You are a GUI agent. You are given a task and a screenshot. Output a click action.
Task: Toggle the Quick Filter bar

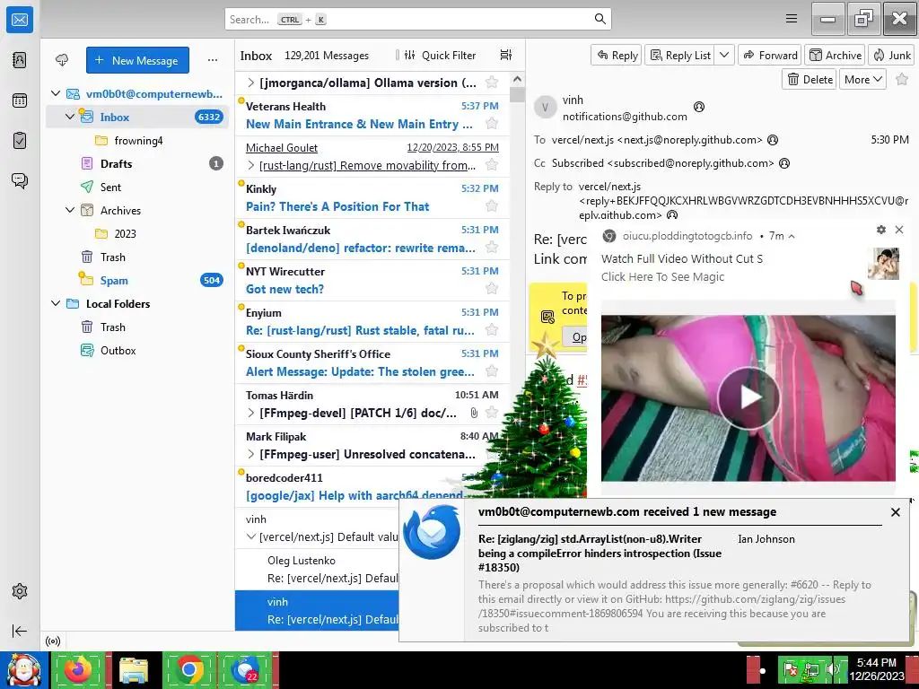(440, 55)
